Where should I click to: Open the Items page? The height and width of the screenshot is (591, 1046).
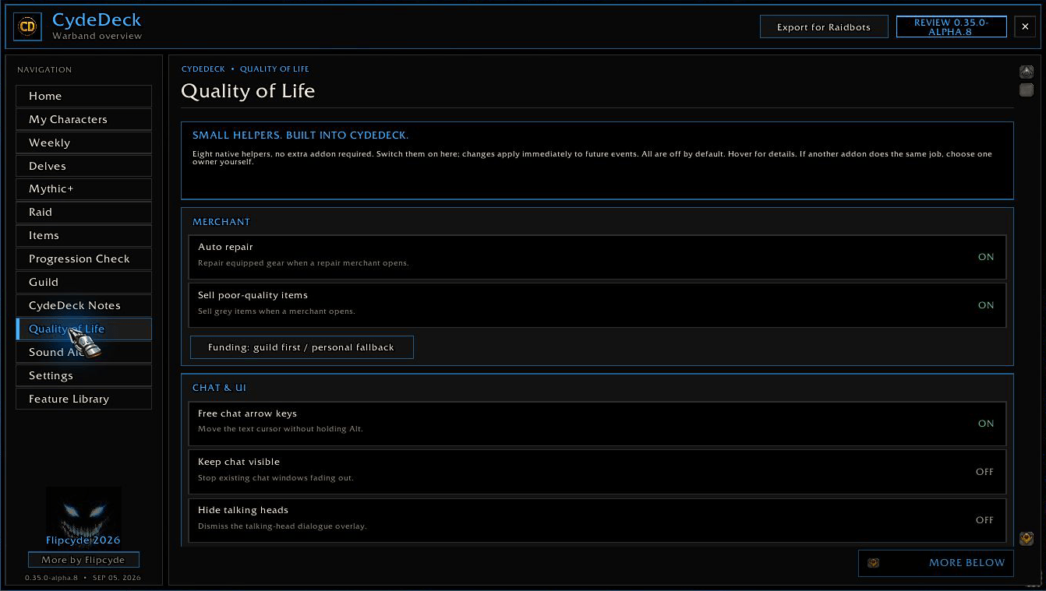[x=83, y=235]
